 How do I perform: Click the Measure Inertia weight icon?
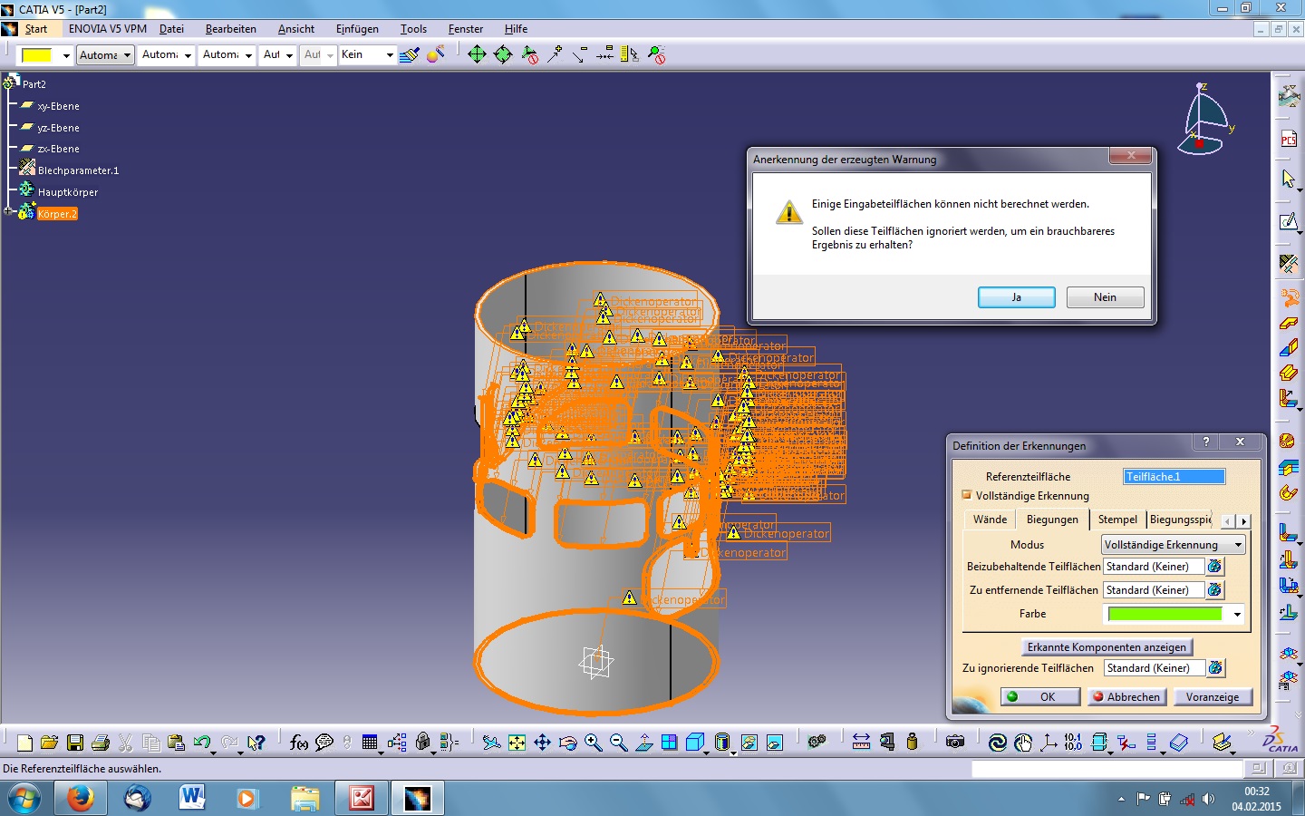(912, 743)
